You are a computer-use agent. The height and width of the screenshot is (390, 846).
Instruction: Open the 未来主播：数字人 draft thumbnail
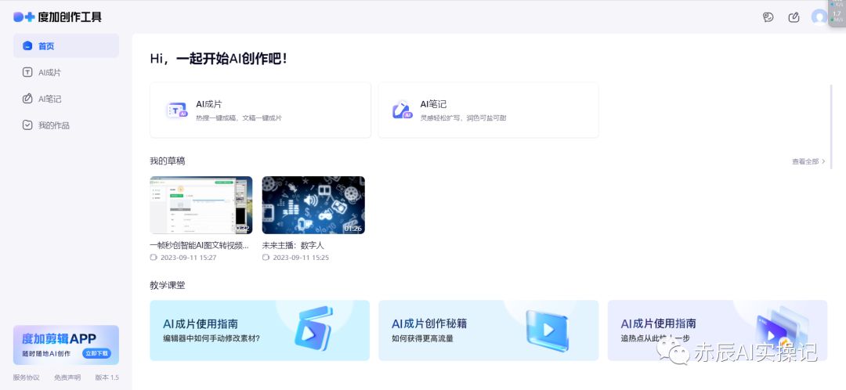pos(313,205)
